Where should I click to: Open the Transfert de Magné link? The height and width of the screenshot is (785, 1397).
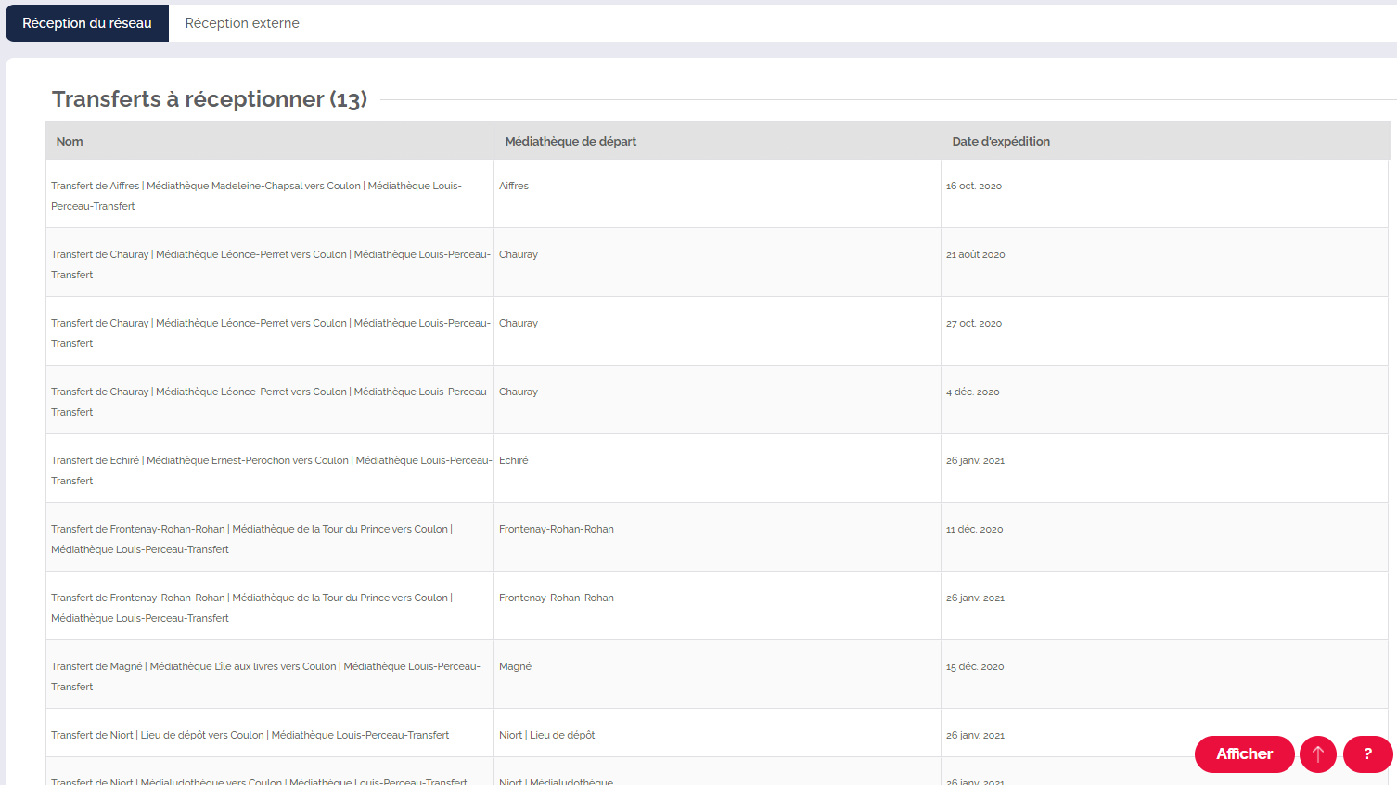pos(265,676)
